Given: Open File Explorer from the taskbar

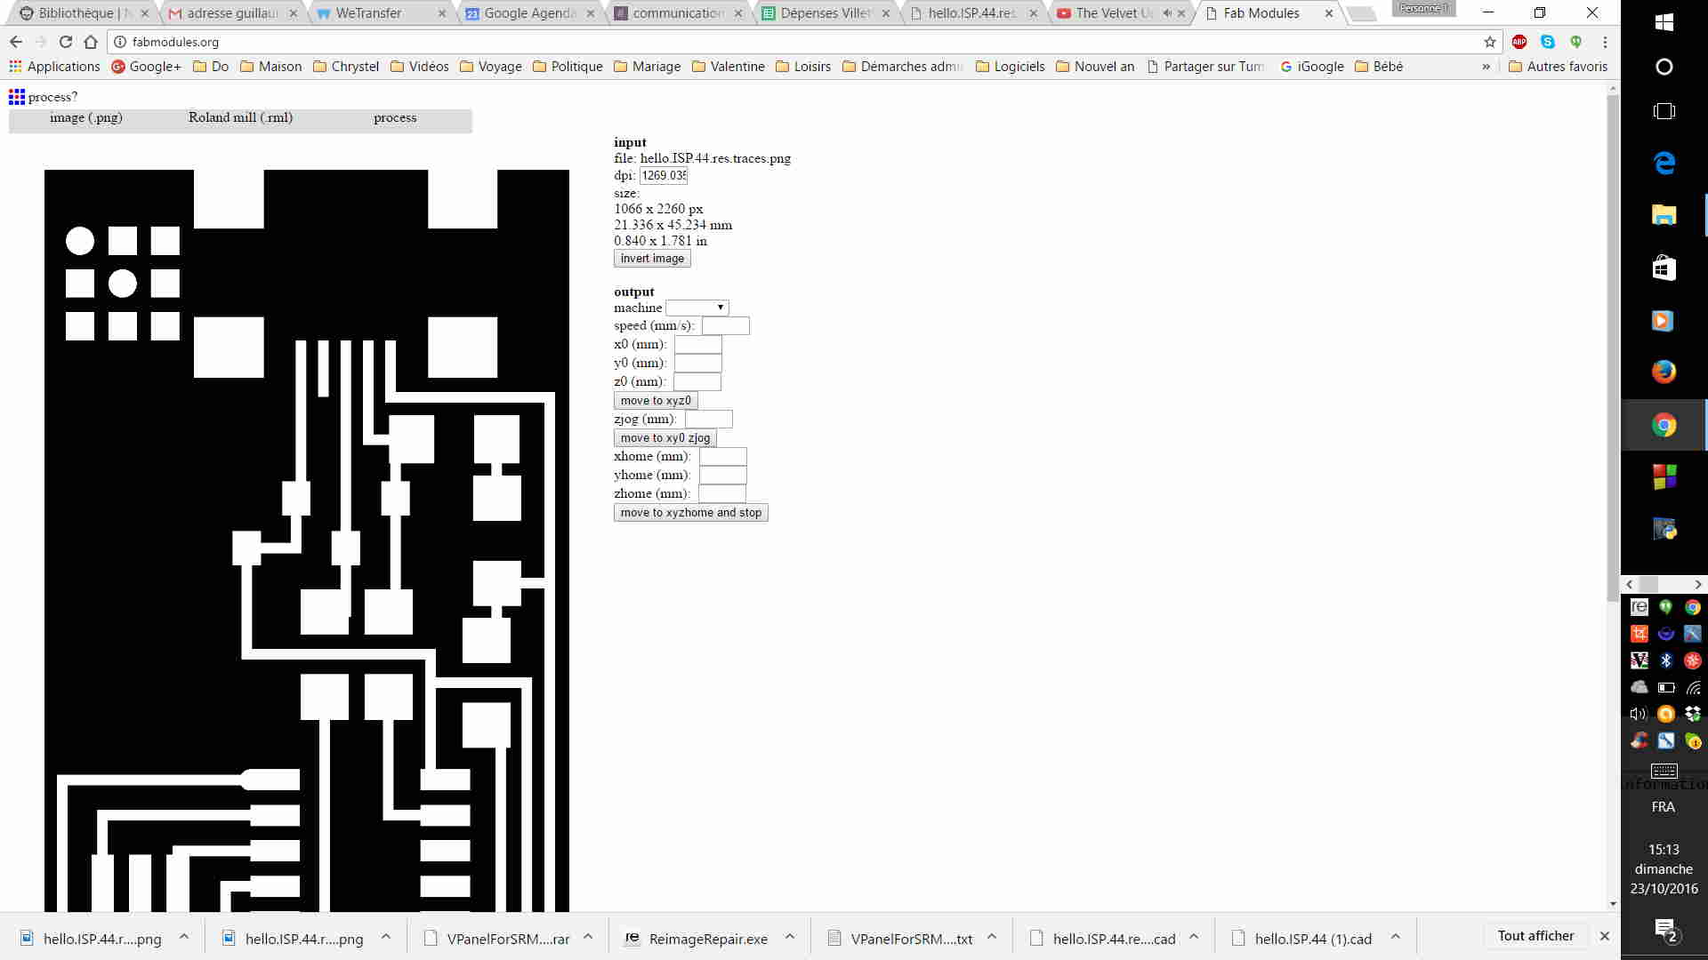Looking at the screenshot, I should click(1664, 214).
